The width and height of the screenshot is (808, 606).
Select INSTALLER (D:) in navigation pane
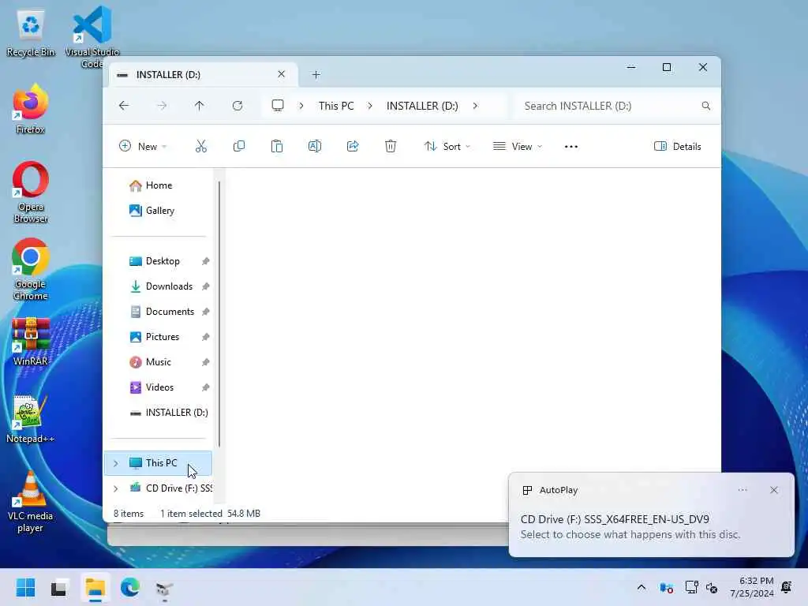tap(159, 413)
